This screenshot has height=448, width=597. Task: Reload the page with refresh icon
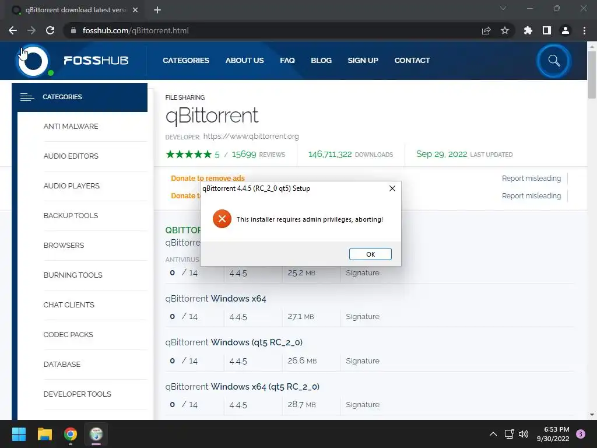(x=50, y=30)
